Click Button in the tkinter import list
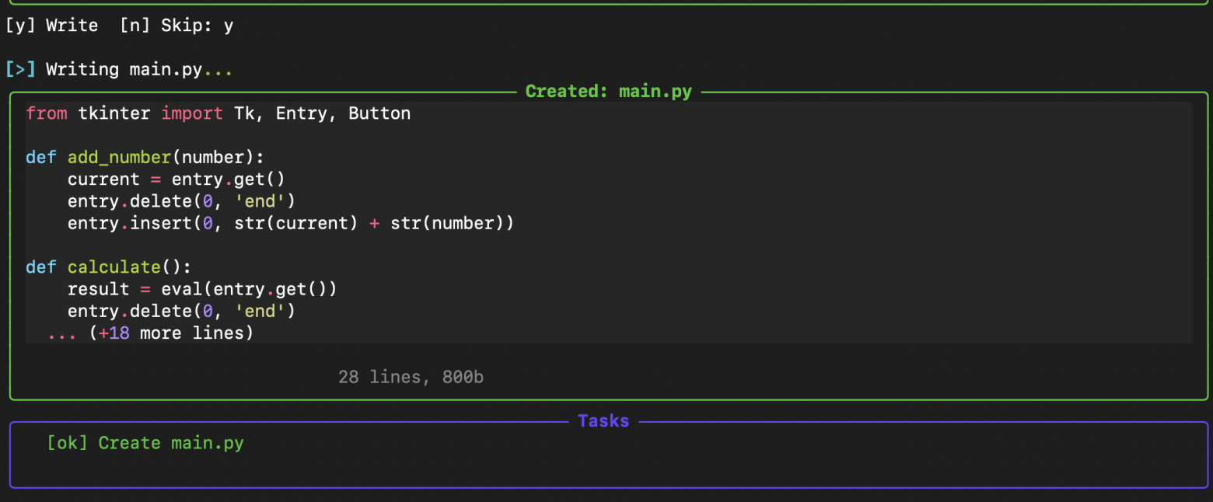This screenshot has height=502, width=1213. pyautogui.click(x=379, y=113)
